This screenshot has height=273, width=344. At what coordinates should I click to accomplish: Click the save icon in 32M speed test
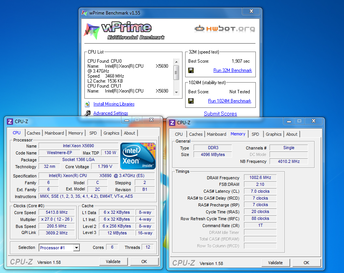[x=191, y=70]
